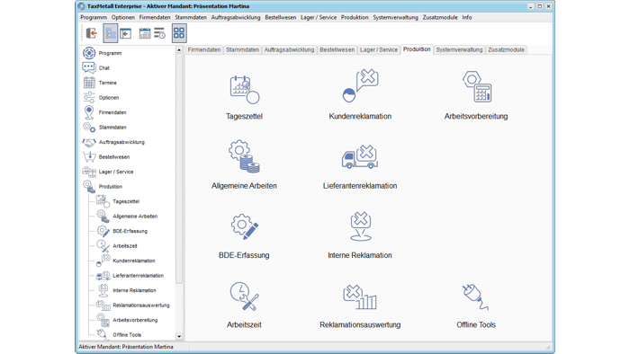The image size is (630, 354).
Task: Open the Bestellwesen menu in menu bar
Action: click(281, 17)
